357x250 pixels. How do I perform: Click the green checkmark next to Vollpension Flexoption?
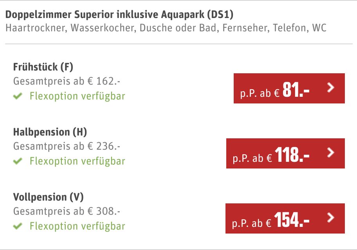coord(17,226)
